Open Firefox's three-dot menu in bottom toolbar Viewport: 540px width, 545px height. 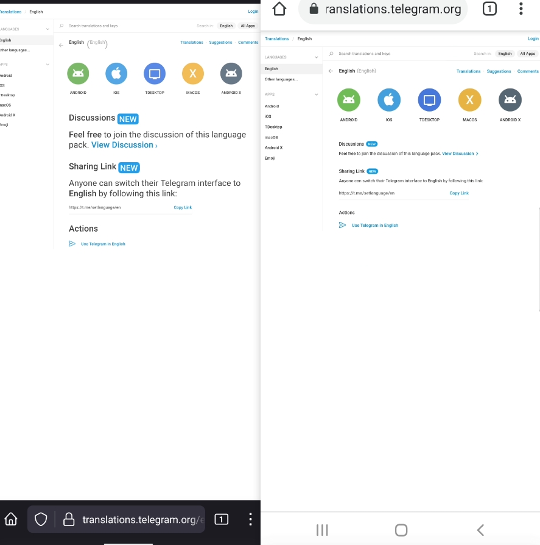(x=250, y=519)
